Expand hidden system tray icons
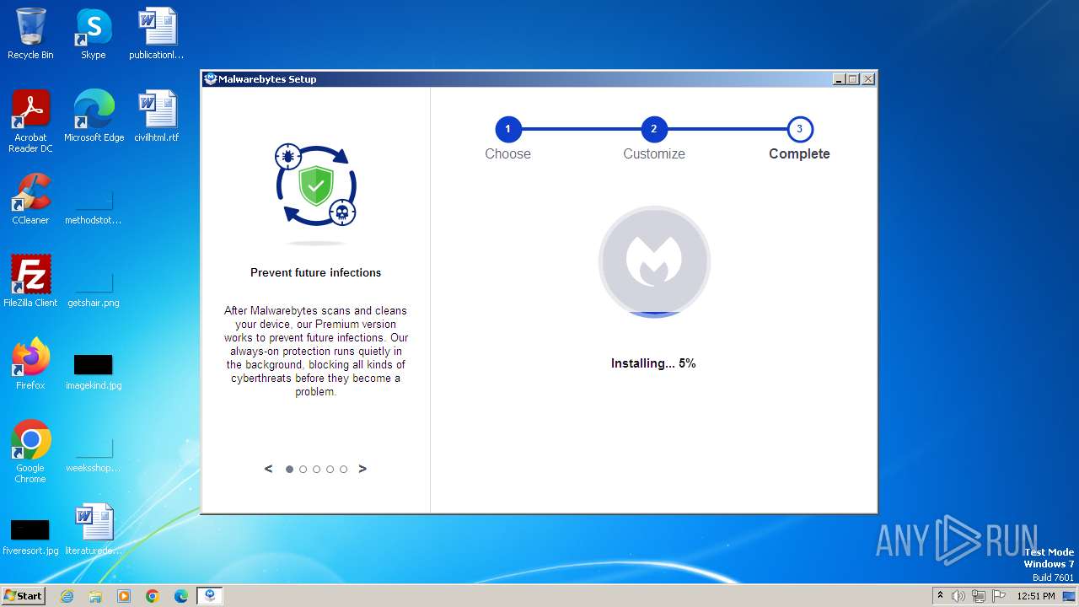This screenshot has width=1079, height=607. click(940, 596)
